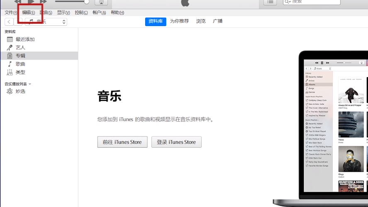This screenshot has height=207, width=368.
Task: Skip to the next track
Action: click(43, 1)
